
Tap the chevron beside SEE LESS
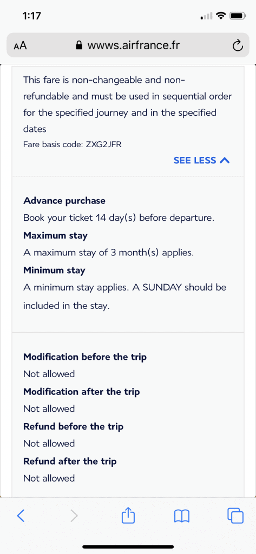point(225,160)
